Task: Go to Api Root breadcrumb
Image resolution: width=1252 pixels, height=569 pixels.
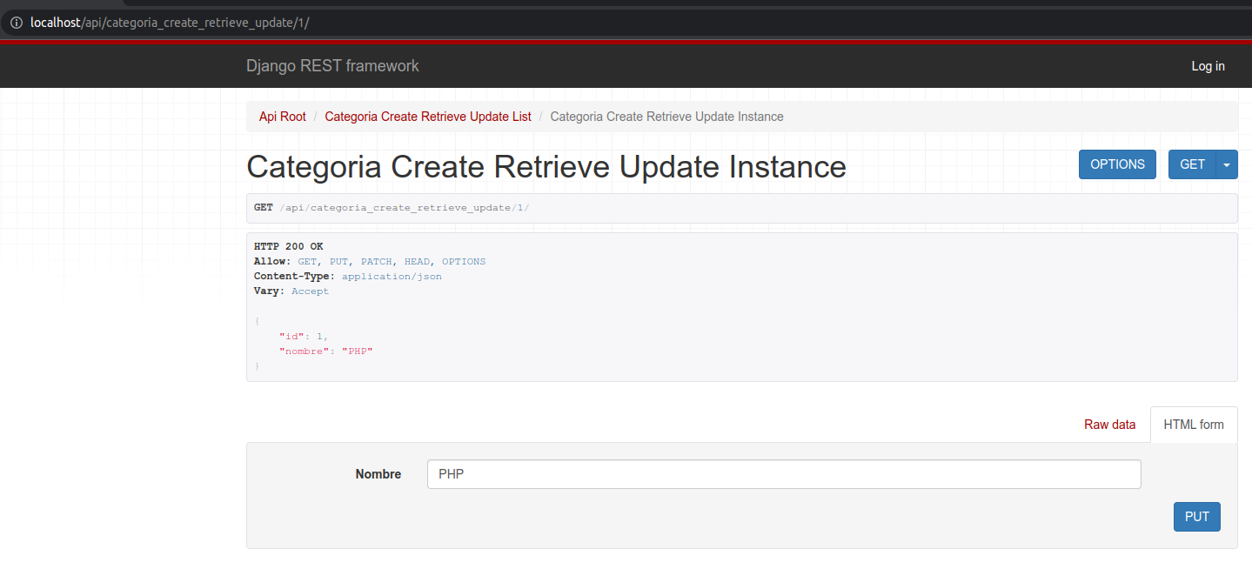Action: (x=282, y=117)
